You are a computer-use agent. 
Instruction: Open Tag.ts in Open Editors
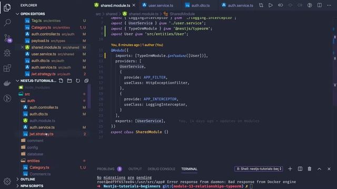coord(36,20)
